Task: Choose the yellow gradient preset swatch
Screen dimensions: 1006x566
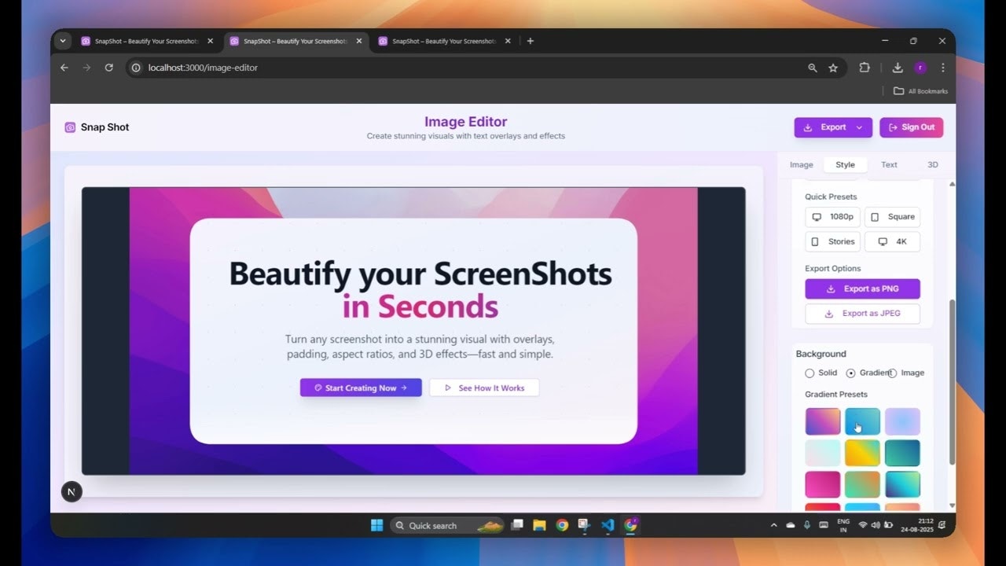Action: [x=862, y=453]
